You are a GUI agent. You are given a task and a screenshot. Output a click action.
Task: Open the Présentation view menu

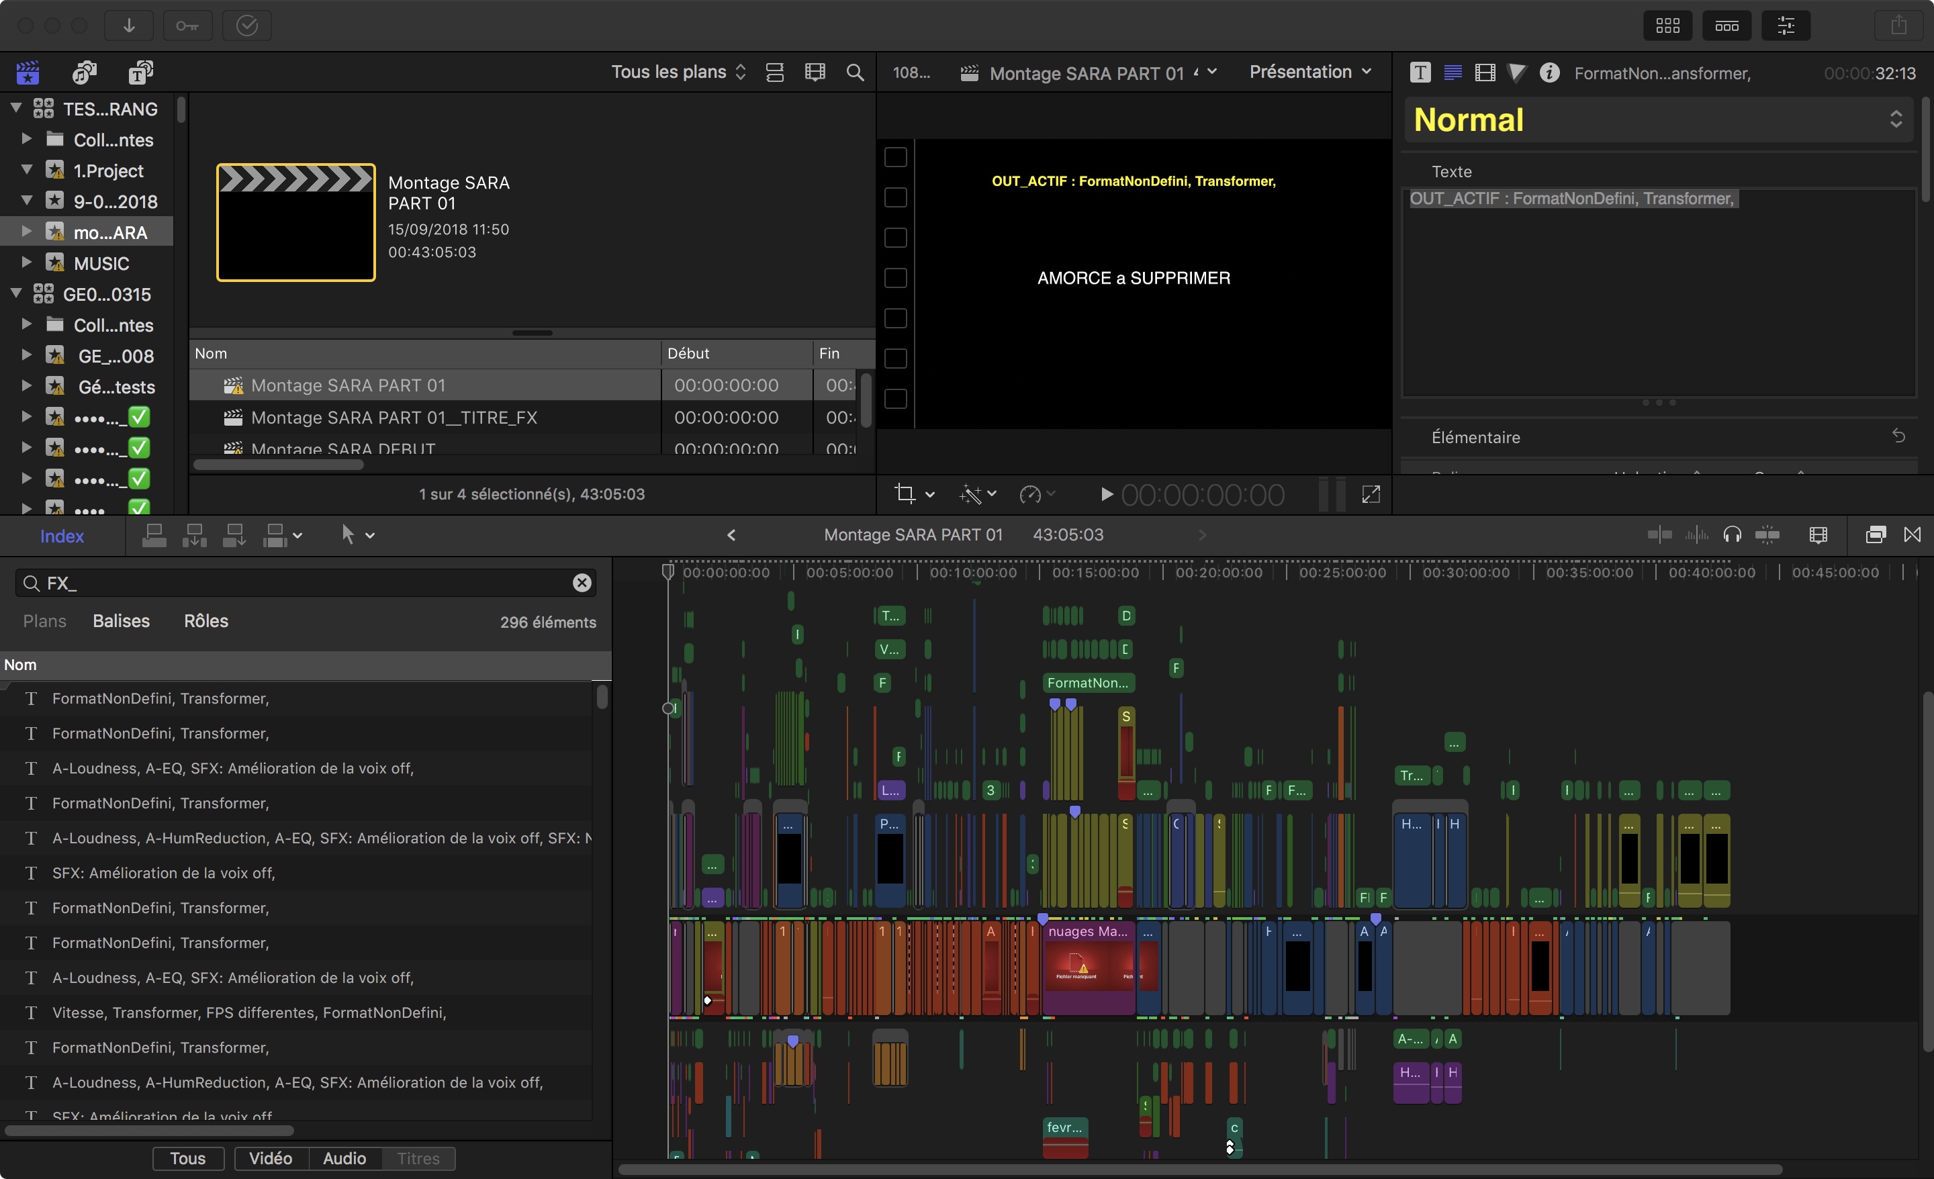[1310, 73]
